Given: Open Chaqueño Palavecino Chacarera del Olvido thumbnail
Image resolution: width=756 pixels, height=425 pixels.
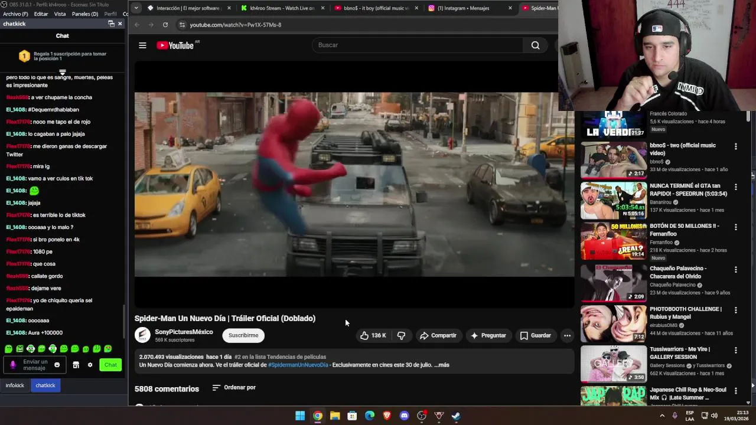Looking at the screenshot, I should (613, 282).
